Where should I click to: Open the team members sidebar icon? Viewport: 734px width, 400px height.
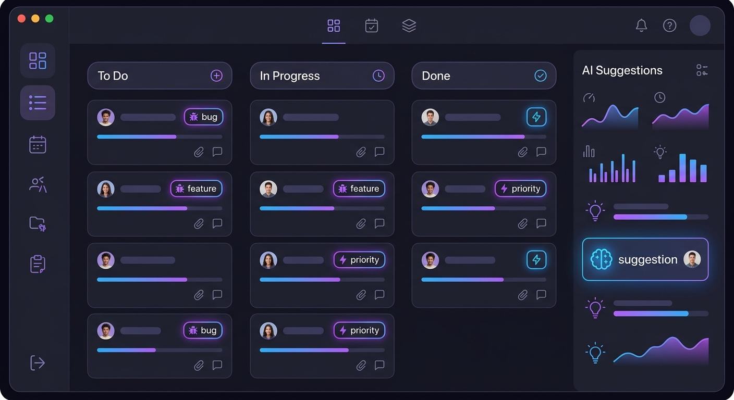coord(38,184)
